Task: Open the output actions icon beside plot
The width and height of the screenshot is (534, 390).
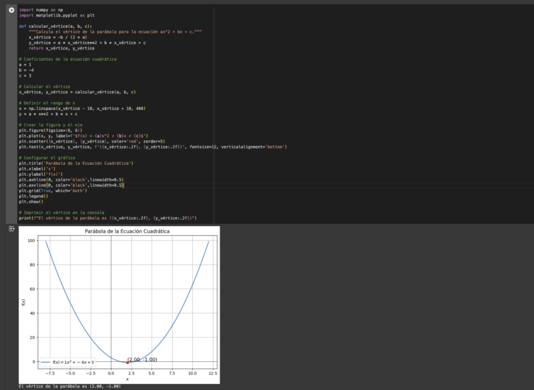Action: [x=11, y=229]
